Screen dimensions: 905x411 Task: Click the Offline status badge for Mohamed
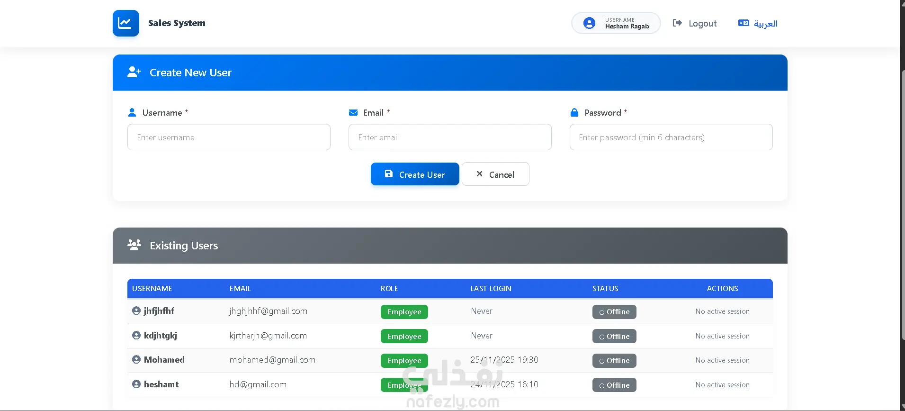pos(614,360)
